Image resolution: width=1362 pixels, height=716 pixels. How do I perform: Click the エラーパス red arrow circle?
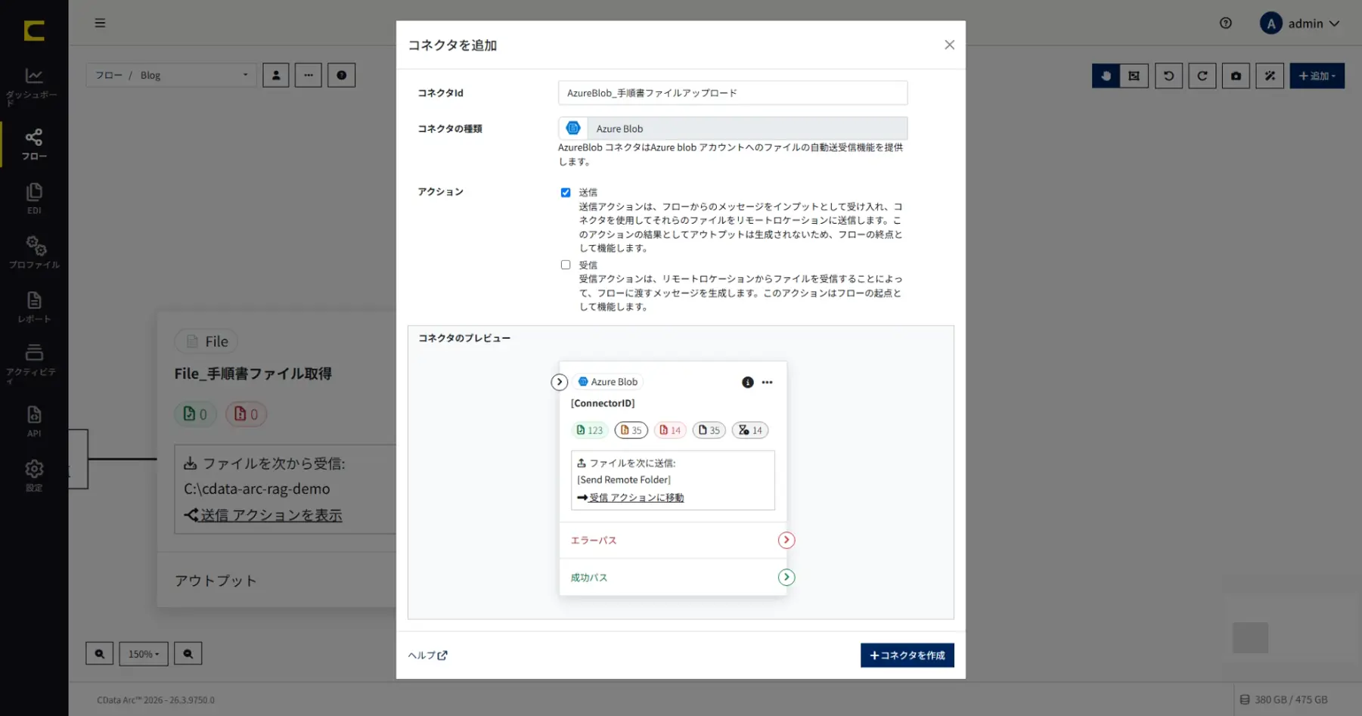point(786,540)
